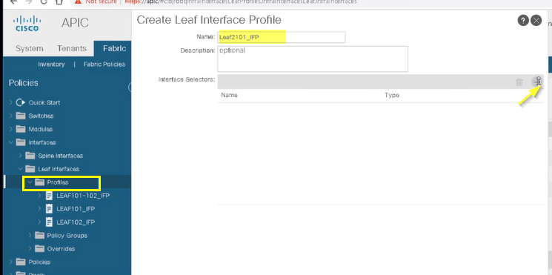Close the Create Leaf Interface Profile dialog
552x275 pixels.
536,21
